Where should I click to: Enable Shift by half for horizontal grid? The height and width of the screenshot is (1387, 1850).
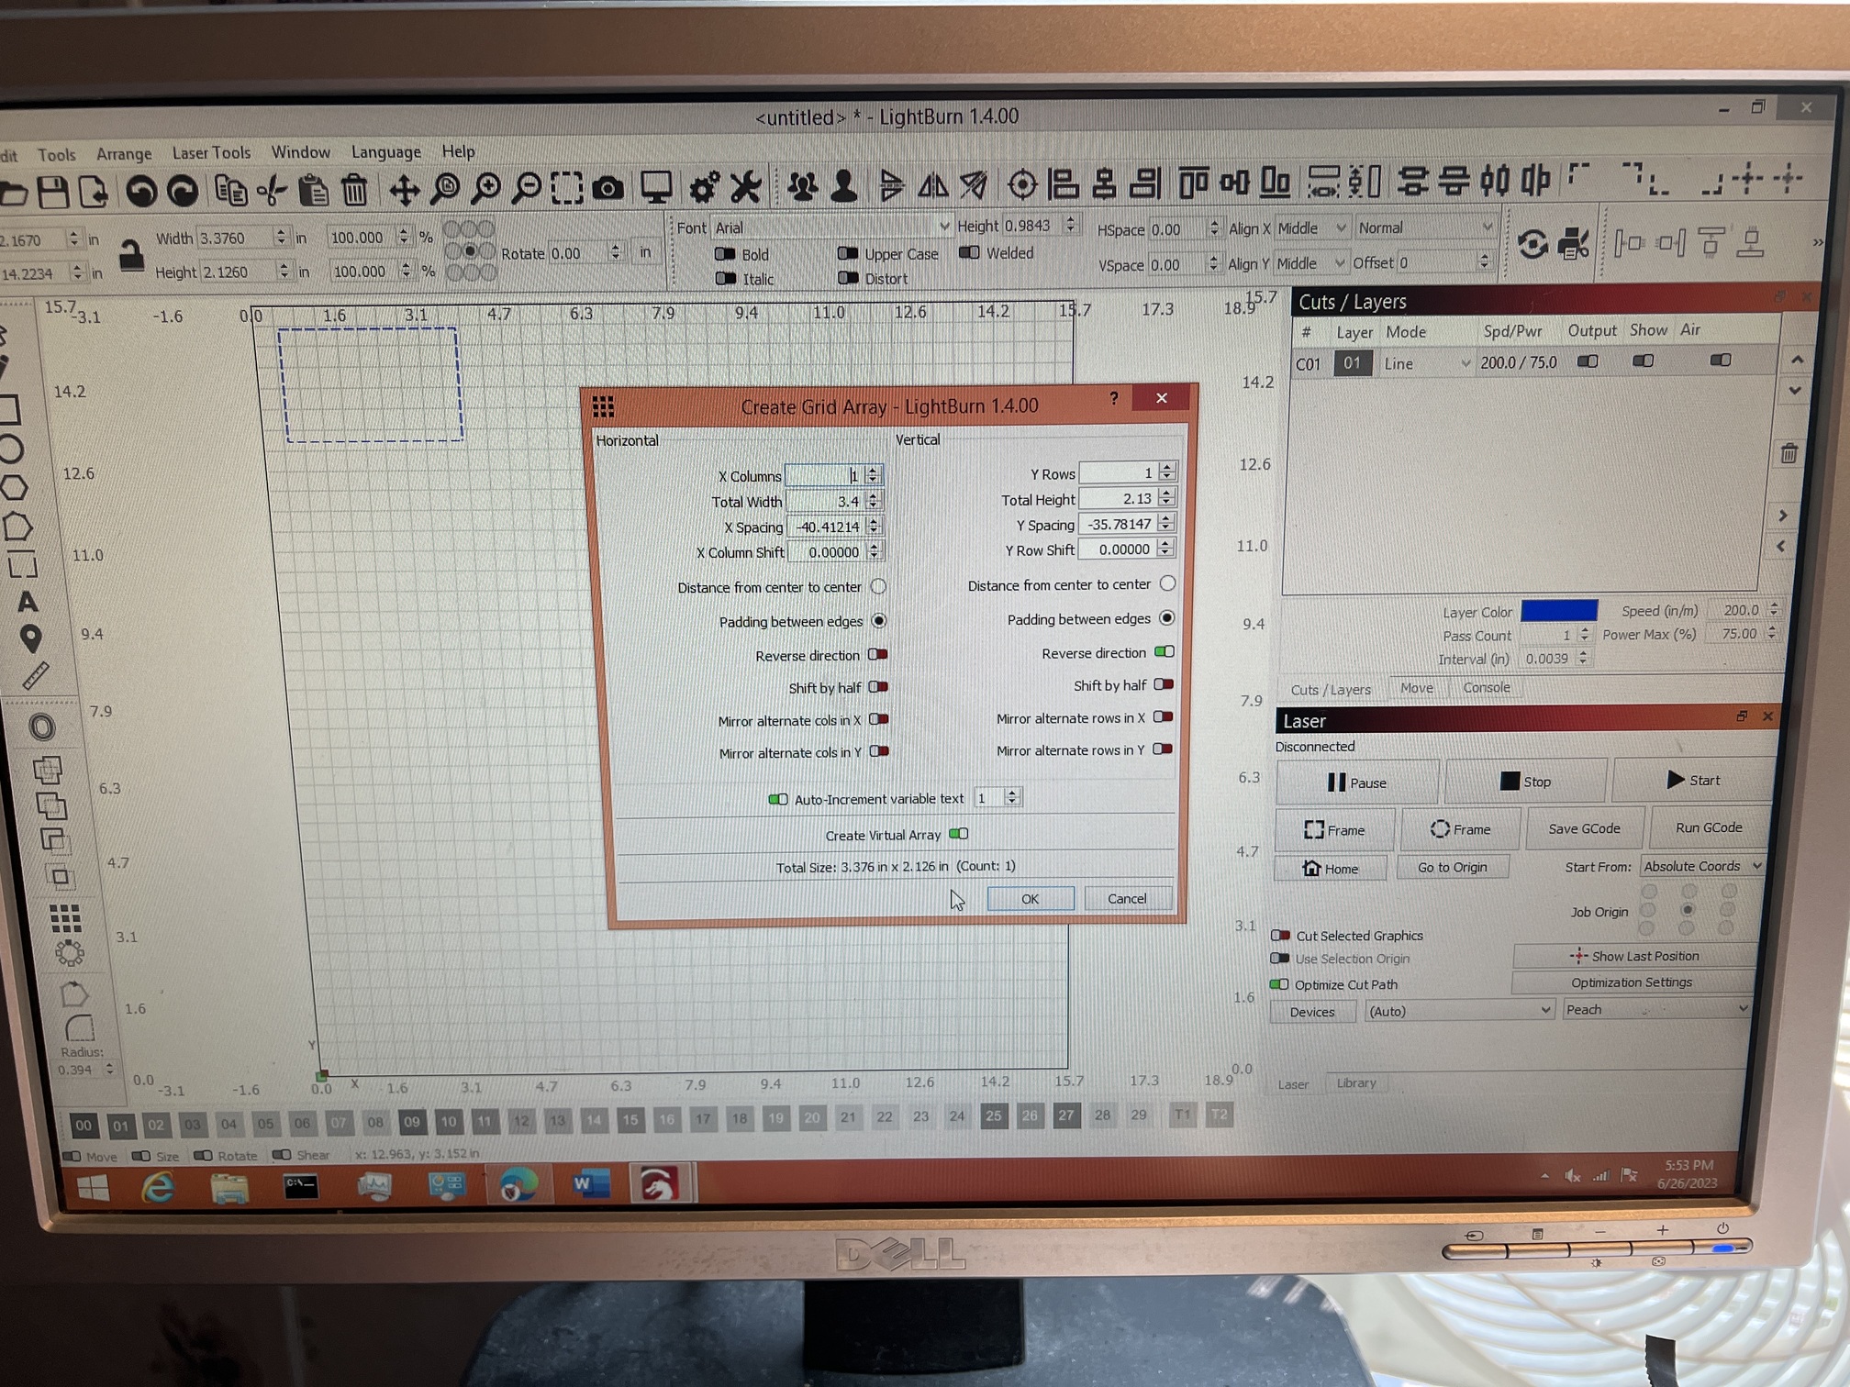(878, 687)
